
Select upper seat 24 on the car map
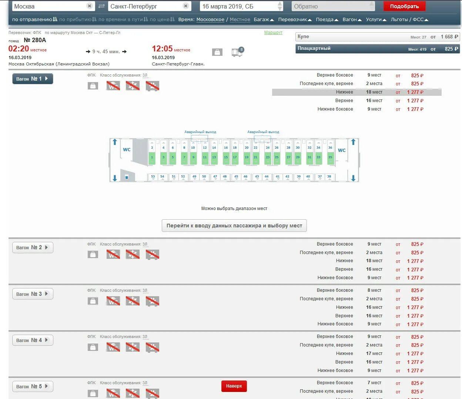pyautogui.click(x=268, y=148)
